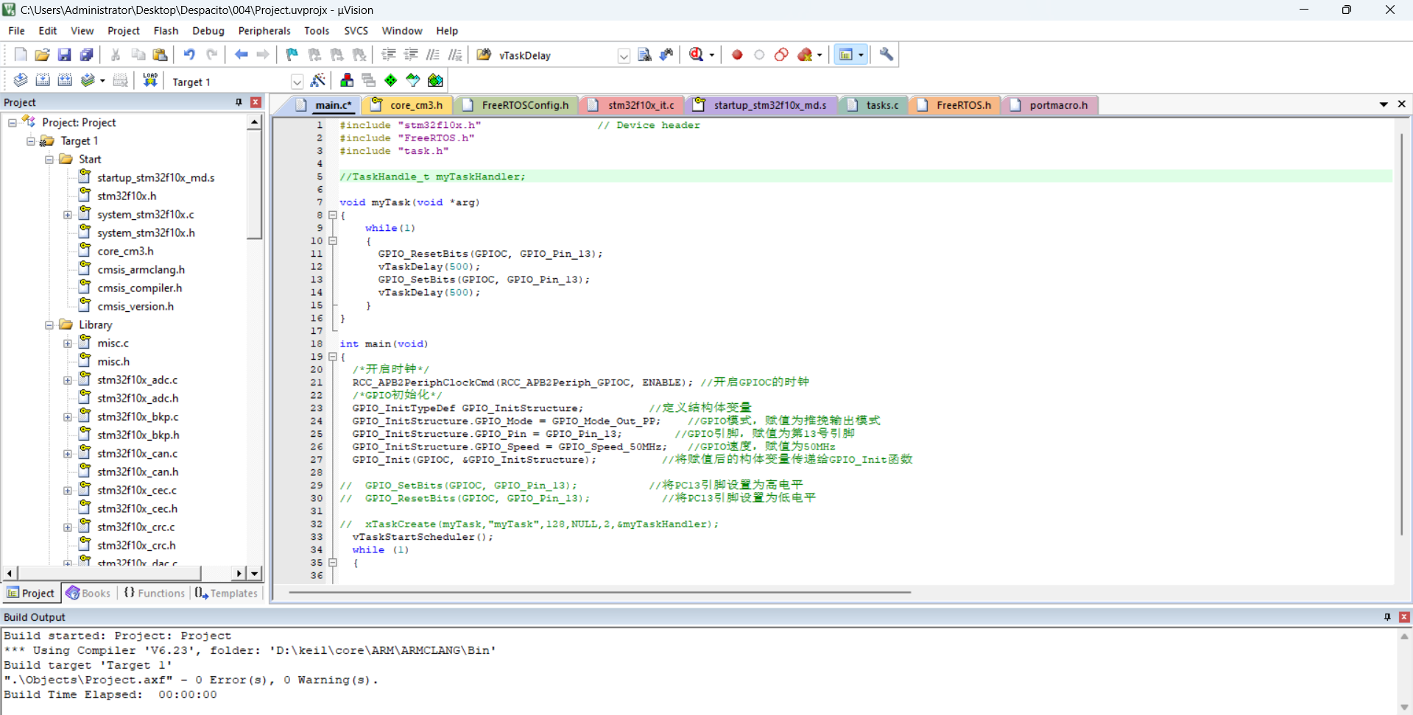
Task: Insert a bookmark with the flag icon
Action: point(292,55)
